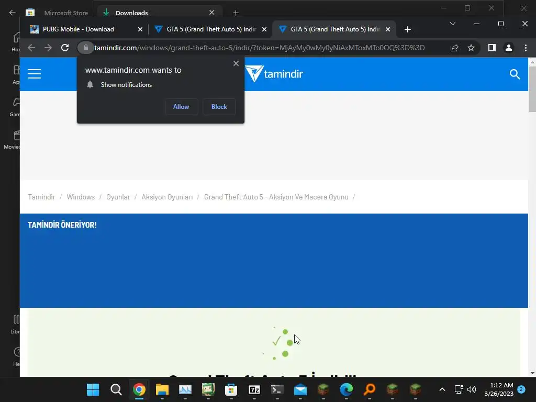Open Mail app from taskbar

click(x=300, y=389)
